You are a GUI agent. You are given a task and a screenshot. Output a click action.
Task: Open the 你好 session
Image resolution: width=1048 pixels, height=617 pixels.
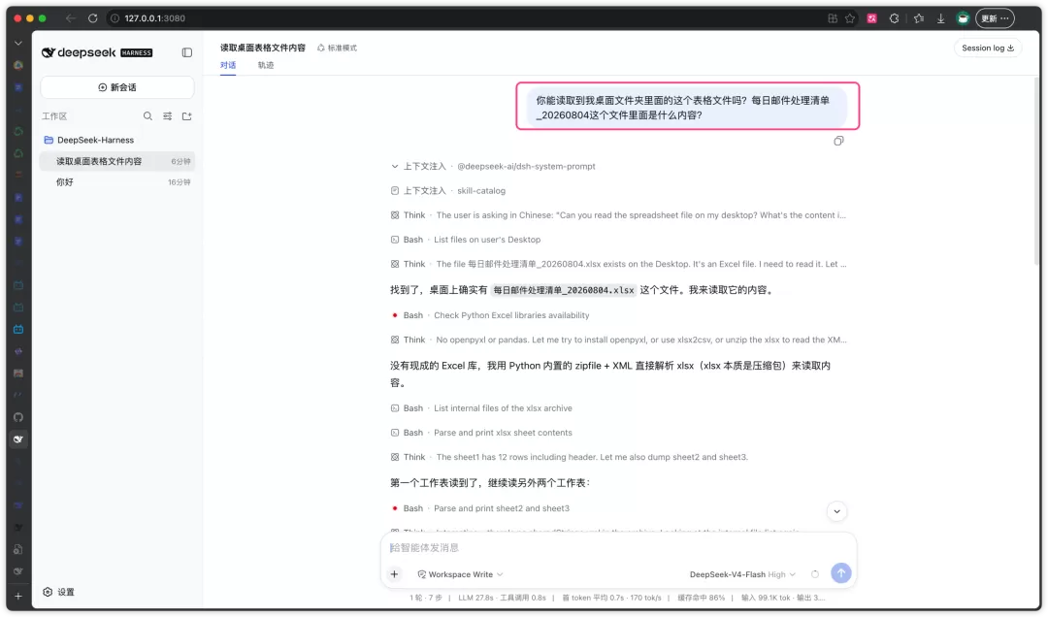[117, 181]
